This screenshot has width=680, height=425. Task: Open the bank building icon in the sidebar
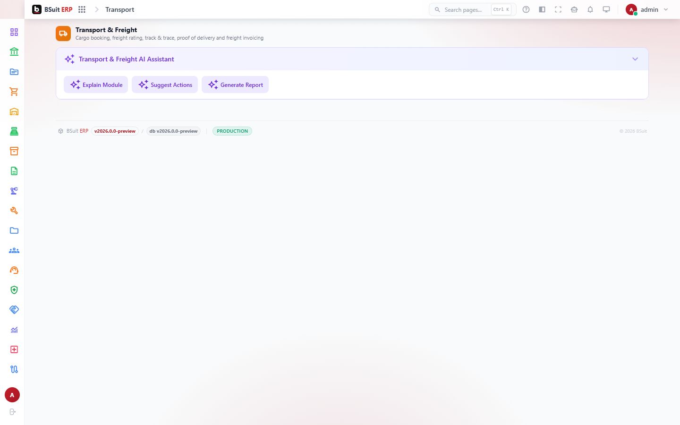(14, 52)
